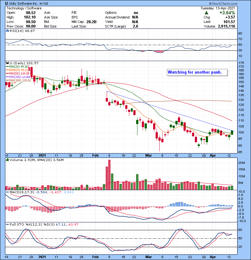Click the RSI(14) 48.87 panel label
This screenshot has height=260, width=251.
[22, 31]
